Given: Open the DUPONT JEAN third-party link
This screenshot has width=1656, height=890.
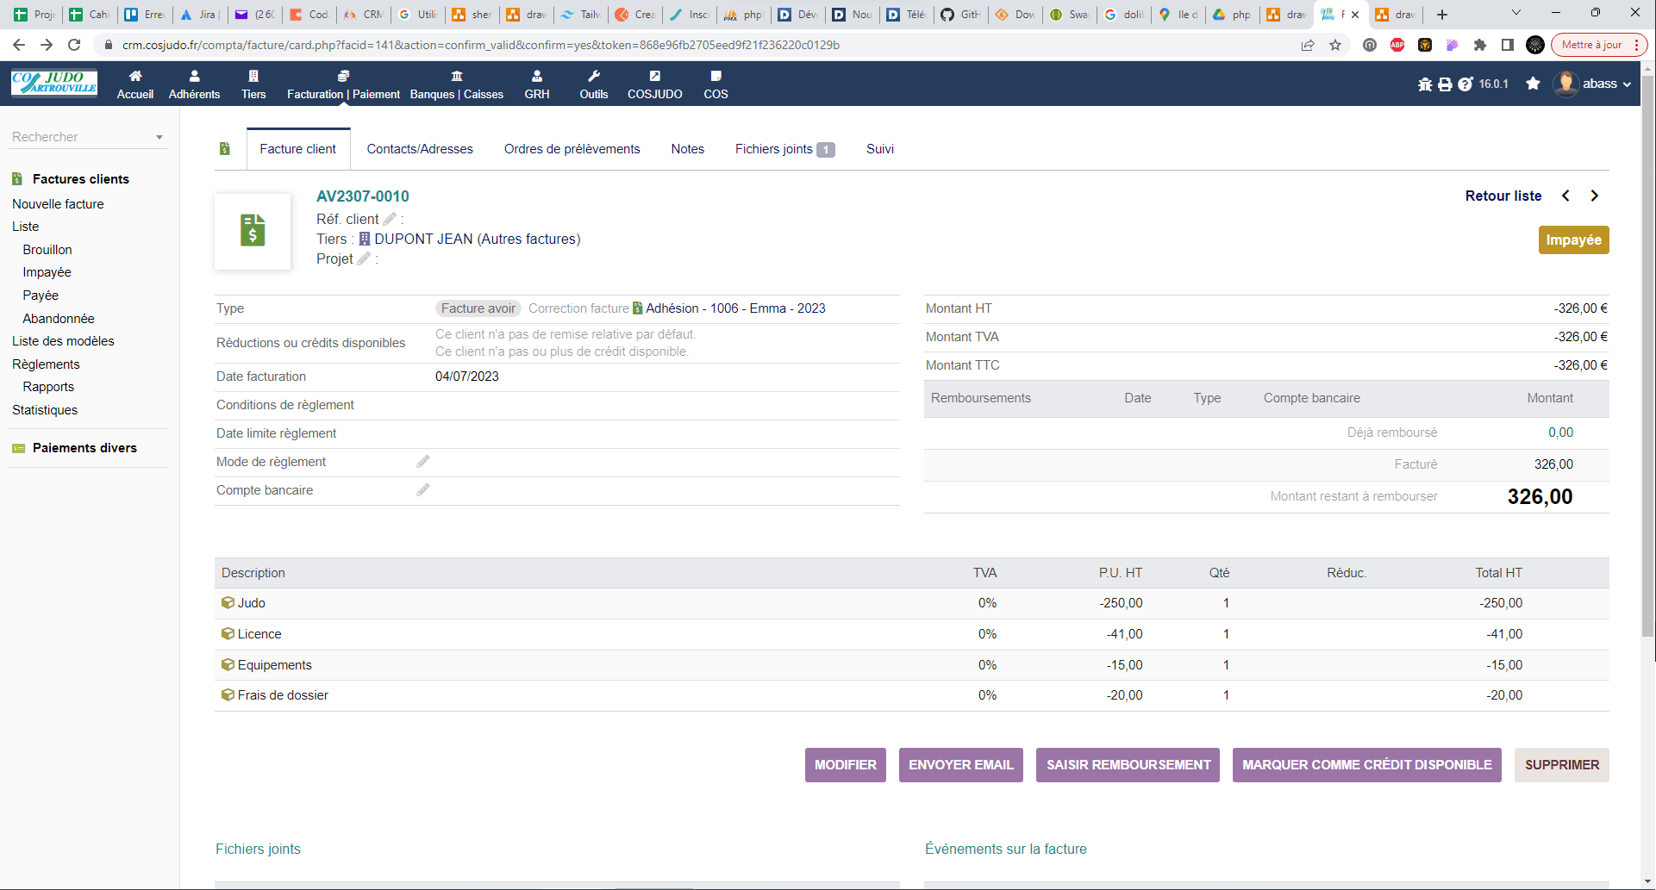Looking at the screenshot, I should pyautogui.click(x=423, y=239).
